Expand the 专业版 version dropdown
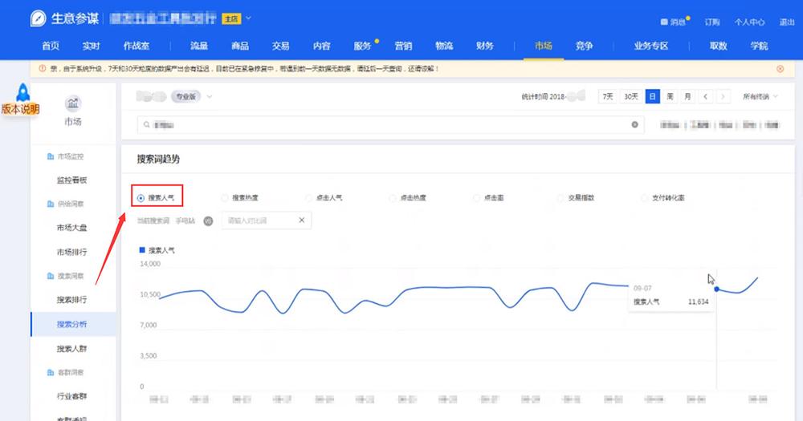The height and width of the screenshot is (421, 803). pyautogui.click(x=210, y=97)
